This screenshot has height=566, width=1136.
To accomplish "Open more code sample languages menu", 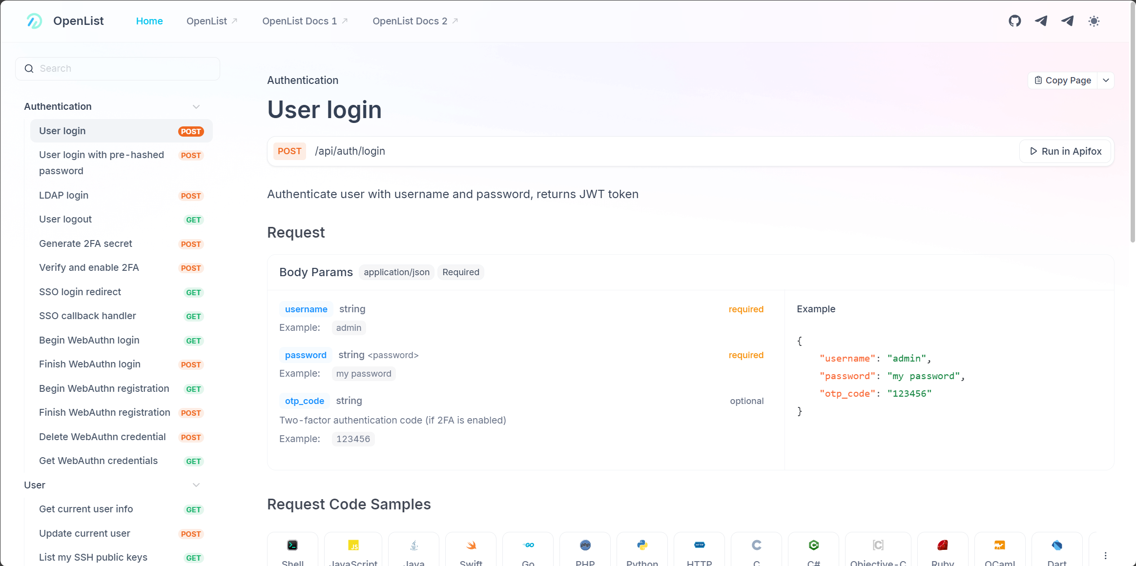I will (1105, 555).
